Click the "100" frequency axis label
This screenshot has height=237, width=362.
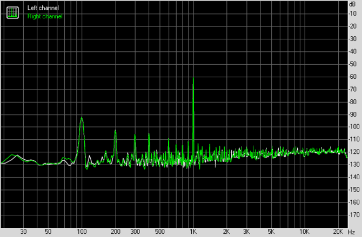click(82, 232)
